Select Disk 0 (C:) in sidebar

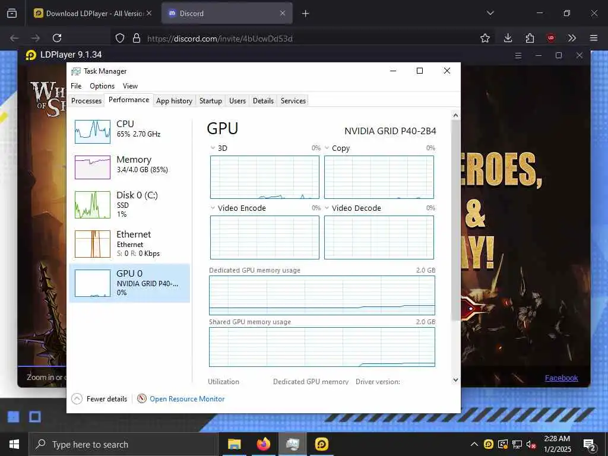tap(129, 204)
